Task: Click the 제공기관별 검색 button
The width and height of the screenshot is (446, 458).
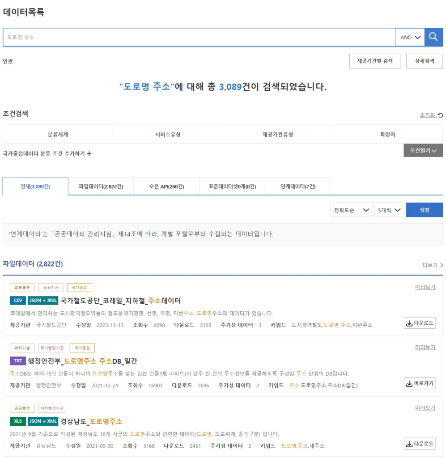Action: click(375, 61)
